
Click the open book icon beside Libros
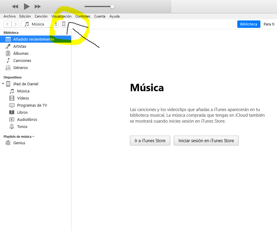(x=12, y=113)
